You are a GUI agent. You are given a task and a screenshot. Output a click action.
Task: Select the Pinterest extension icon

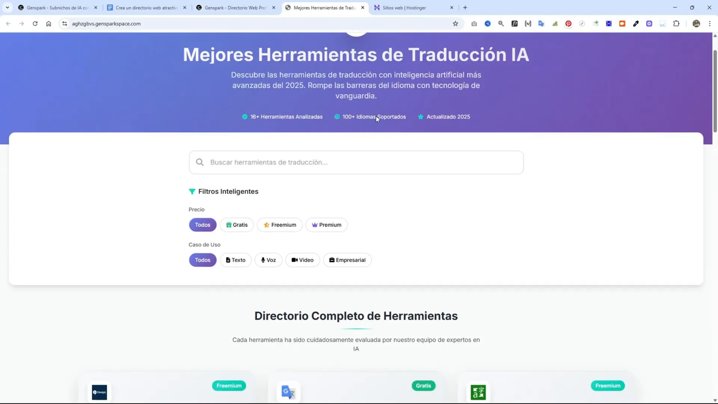pos(569,24)
